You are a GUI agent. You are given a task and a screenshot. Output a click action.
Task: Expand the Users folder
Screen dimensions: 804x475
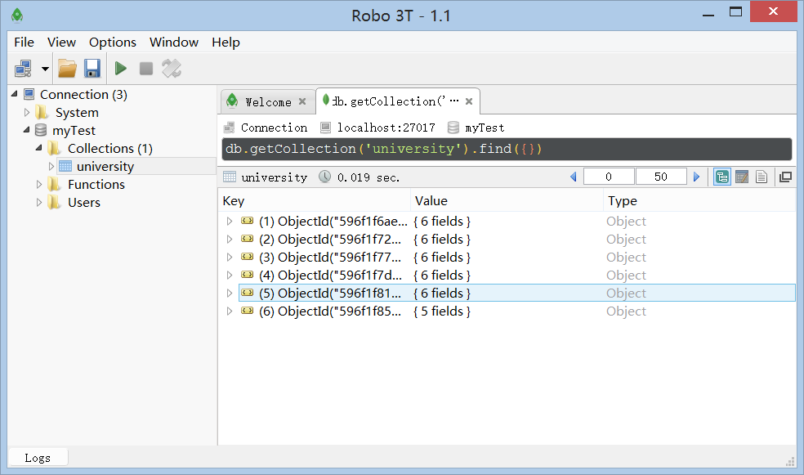(x=39, y=202)
